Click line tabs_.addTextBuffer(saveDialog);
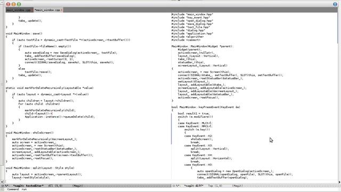This screenshot has height=192, width=341. pyautogui.click(x=50, y=56)
